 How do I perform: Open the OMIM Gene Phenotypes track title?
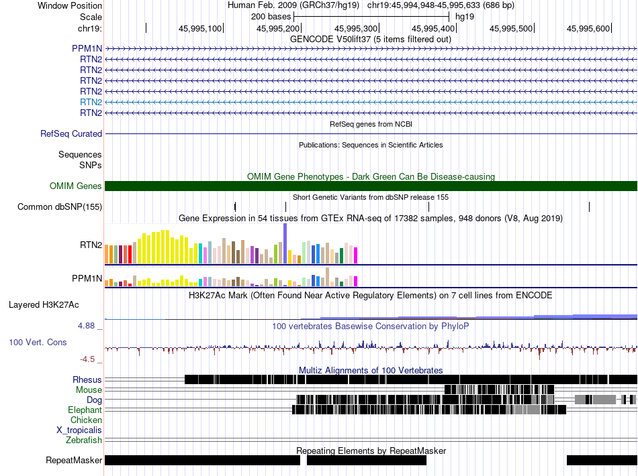[x=371, y=177]
